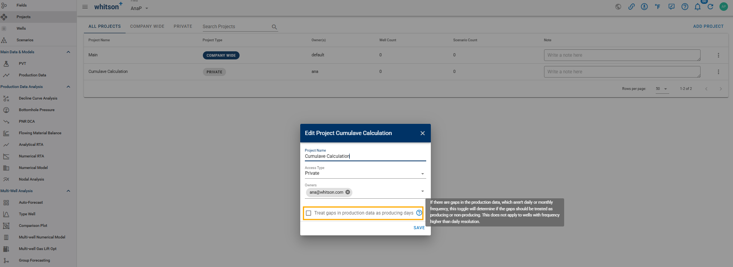This screenshot has height=267, width=733.
Task: Switch to the Company Wide tab
Action: [x=147, y=26]
